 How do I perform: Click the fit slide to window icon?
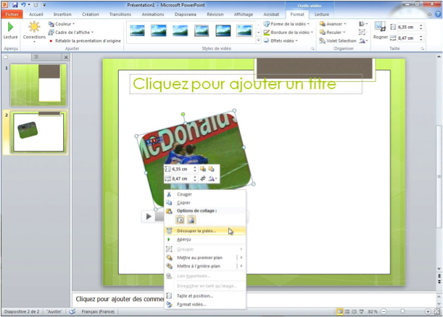click(x=437, y=312)
